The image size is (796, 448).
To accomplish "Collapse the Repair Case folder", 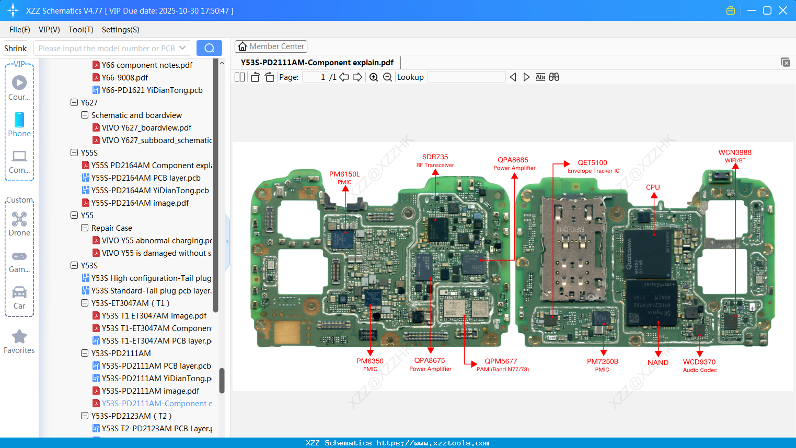I will point(84,228).
